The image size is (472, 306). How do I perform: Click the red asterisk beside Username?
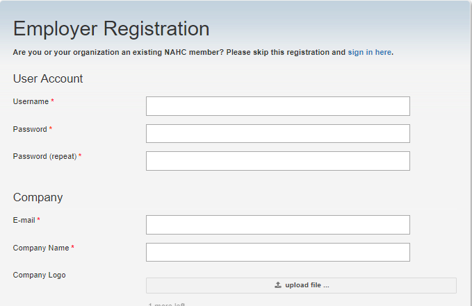52,102
